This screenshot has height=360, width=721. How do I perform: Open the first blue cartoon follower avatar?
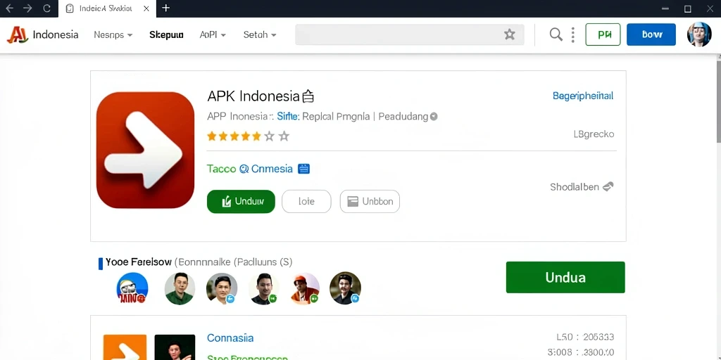[132, 288]
